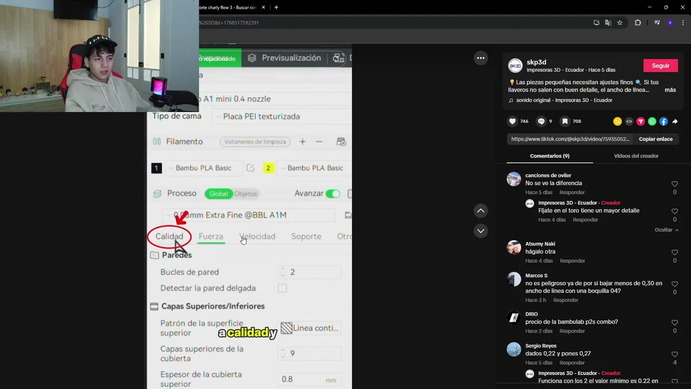This screenshot has height=389, width=691.
Task: Click the red send-to-friends icon
Action: click(x=641, y=122)
